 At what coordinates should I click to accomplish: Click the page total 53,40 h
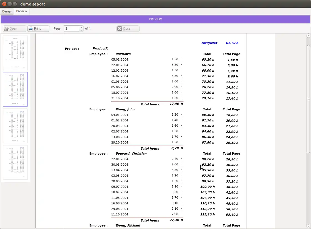[232, 215]
